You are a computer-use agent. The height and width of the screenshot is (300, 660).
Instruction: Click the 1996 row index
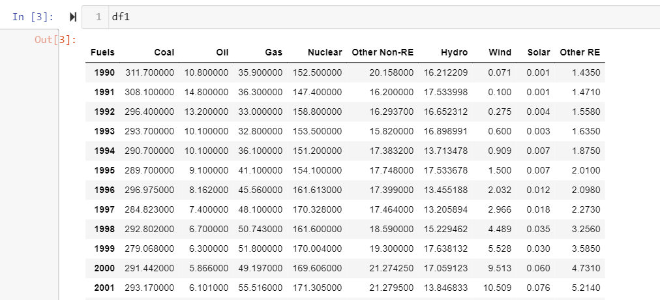(104, 190)
